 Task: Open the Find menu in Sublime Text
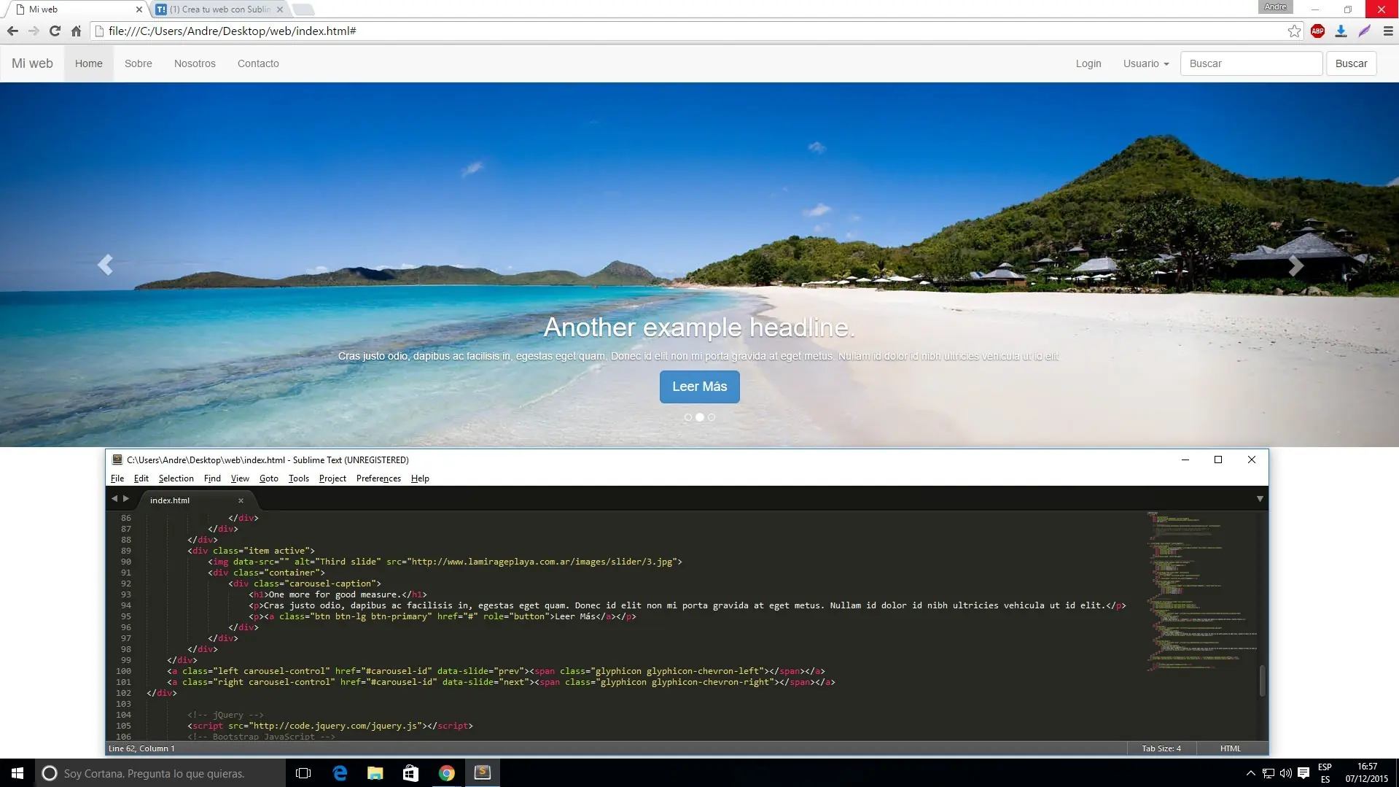tap(212, 478)
